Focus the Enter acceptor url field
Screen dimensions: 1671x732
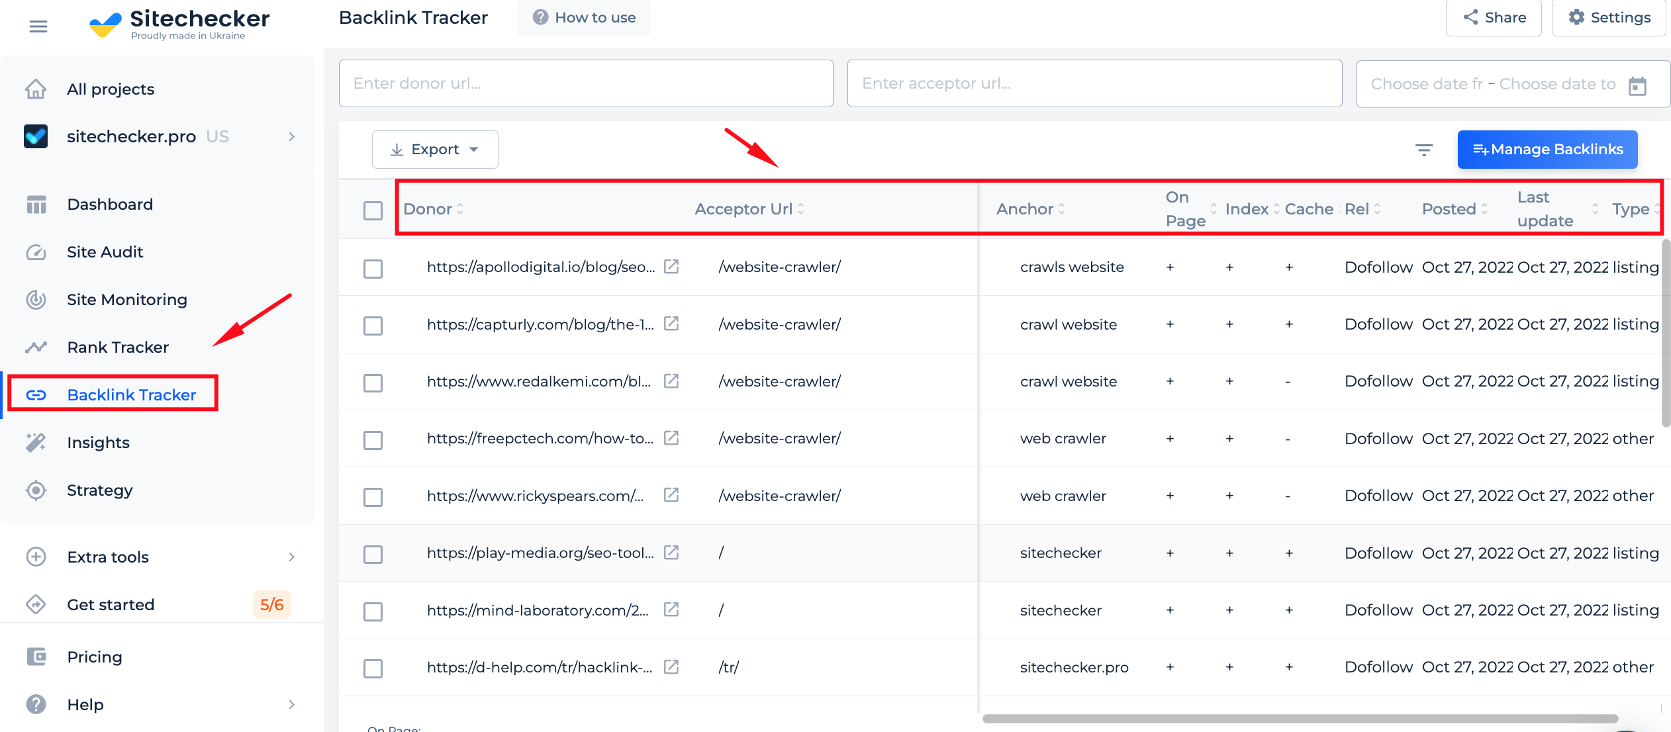1094,83
